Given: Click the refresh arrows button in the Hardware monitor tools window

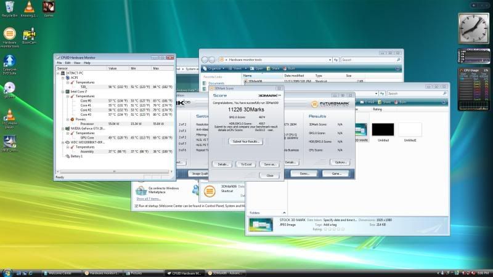Looking at the screenshot, I should point(336,60).
